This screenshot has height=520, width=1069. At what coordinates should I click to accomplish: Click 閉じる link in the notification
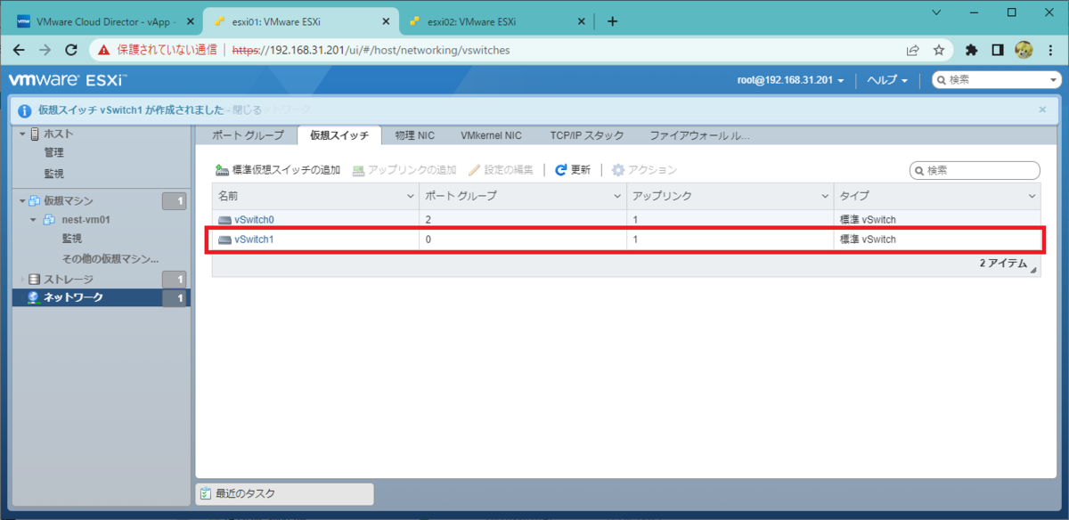click(x=247, y=110)
